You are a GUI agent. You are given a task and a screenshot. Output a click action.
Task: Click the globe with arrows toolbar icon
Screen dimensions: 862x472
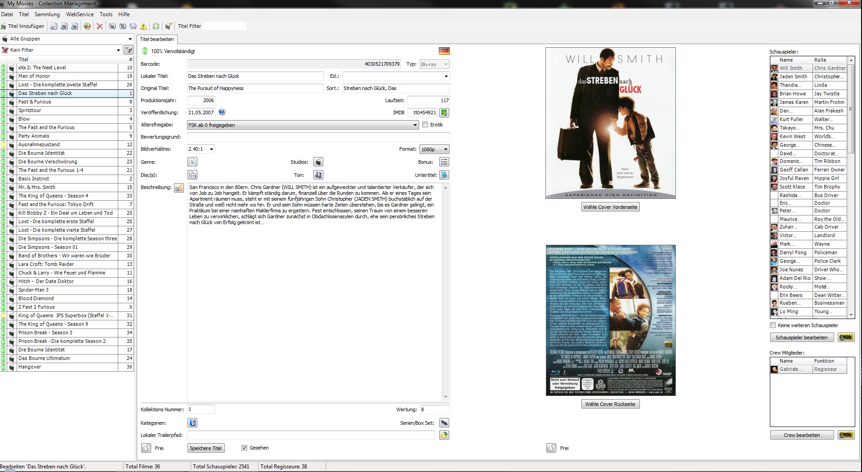[87, 26]
